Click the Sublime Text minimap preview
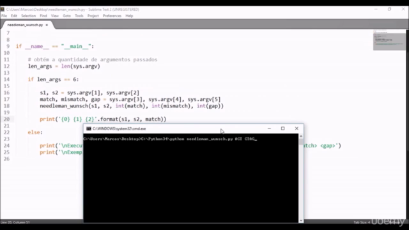The image size is (409, 230). tap(389, 40)
